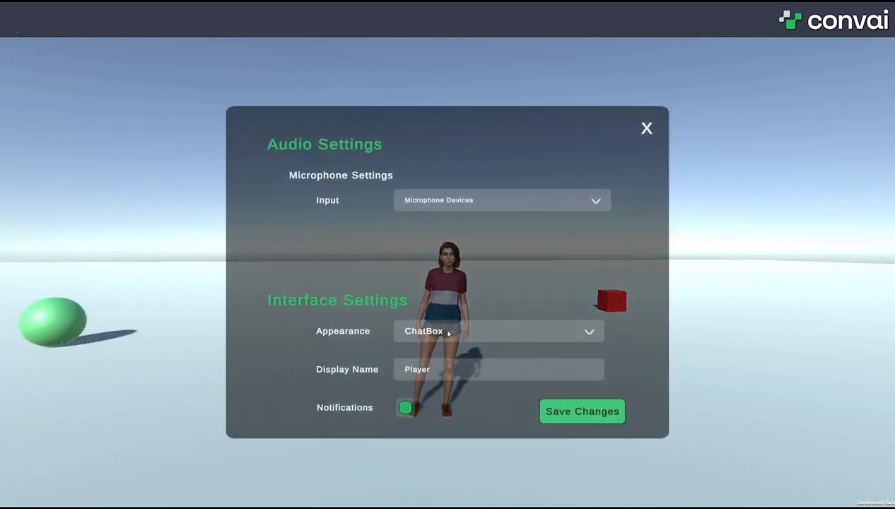Viewport: 895px width, 509px height.
Task: Close the settings panel with the X
Action: [x=646, y=128]
